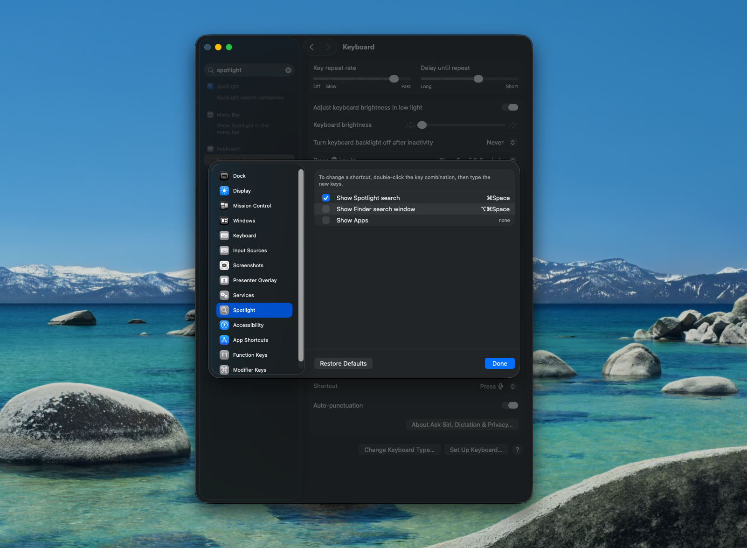
Task: Select Services in the shortcuts list
Action: (x=243, y=295)
